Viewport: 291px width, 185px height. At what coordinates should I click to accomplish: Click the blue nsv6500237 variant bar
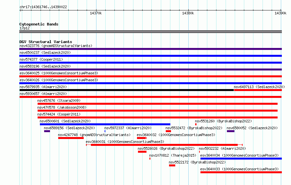pyautogui.click(x=150, y=56)
